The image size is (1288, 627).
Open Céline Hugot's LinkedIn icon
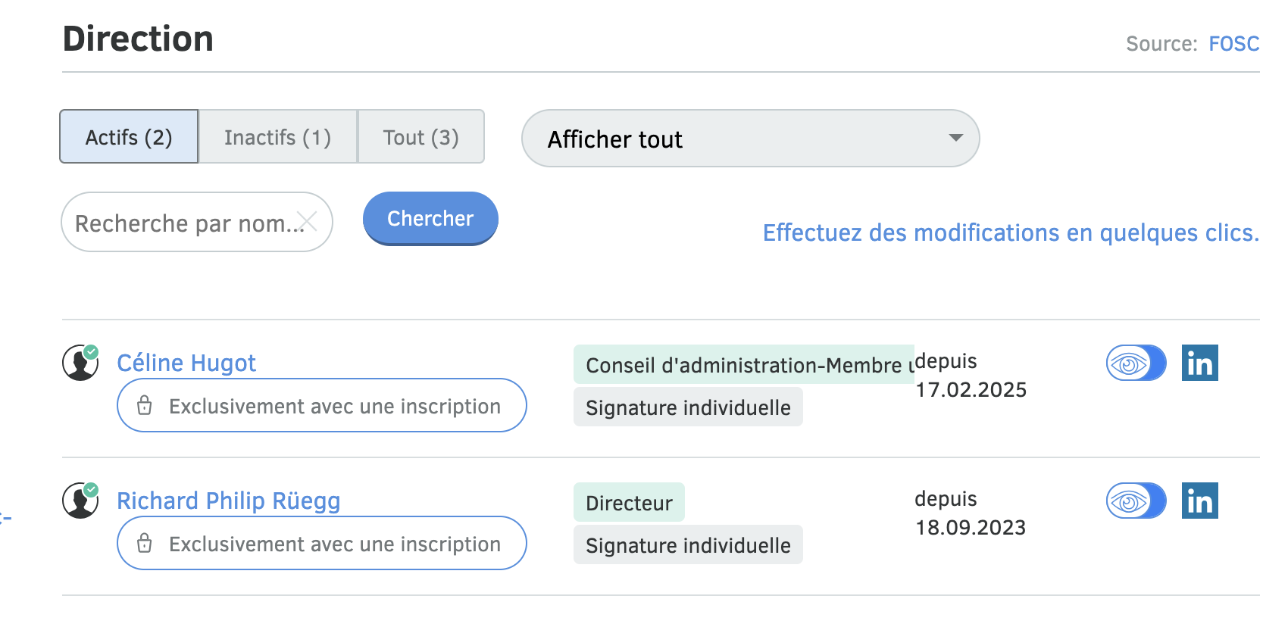click(1199, 363)
